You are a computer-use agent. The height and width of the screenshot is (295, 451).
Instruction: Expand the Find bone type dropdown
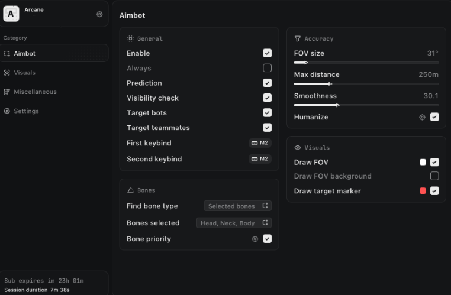click(x=237, y=206)
